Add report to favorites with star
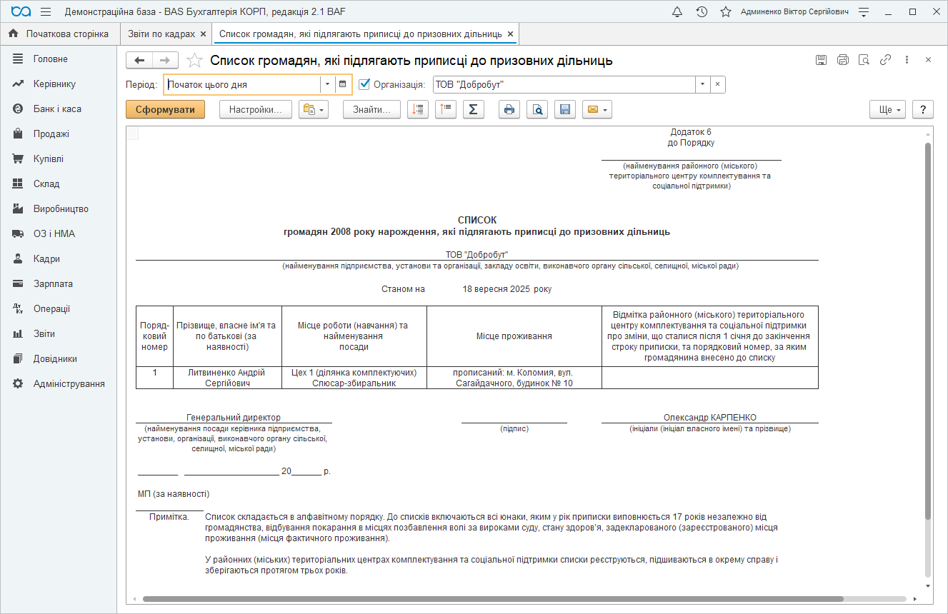 coord(194,61)
